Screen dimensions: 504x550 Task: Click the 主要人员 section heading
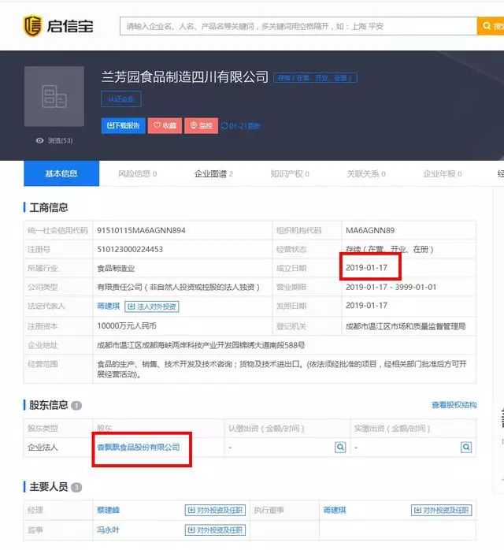[48, 487]
